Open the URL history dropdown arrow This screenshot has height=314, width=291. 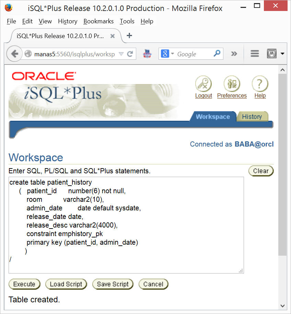[x=121, y=54]
